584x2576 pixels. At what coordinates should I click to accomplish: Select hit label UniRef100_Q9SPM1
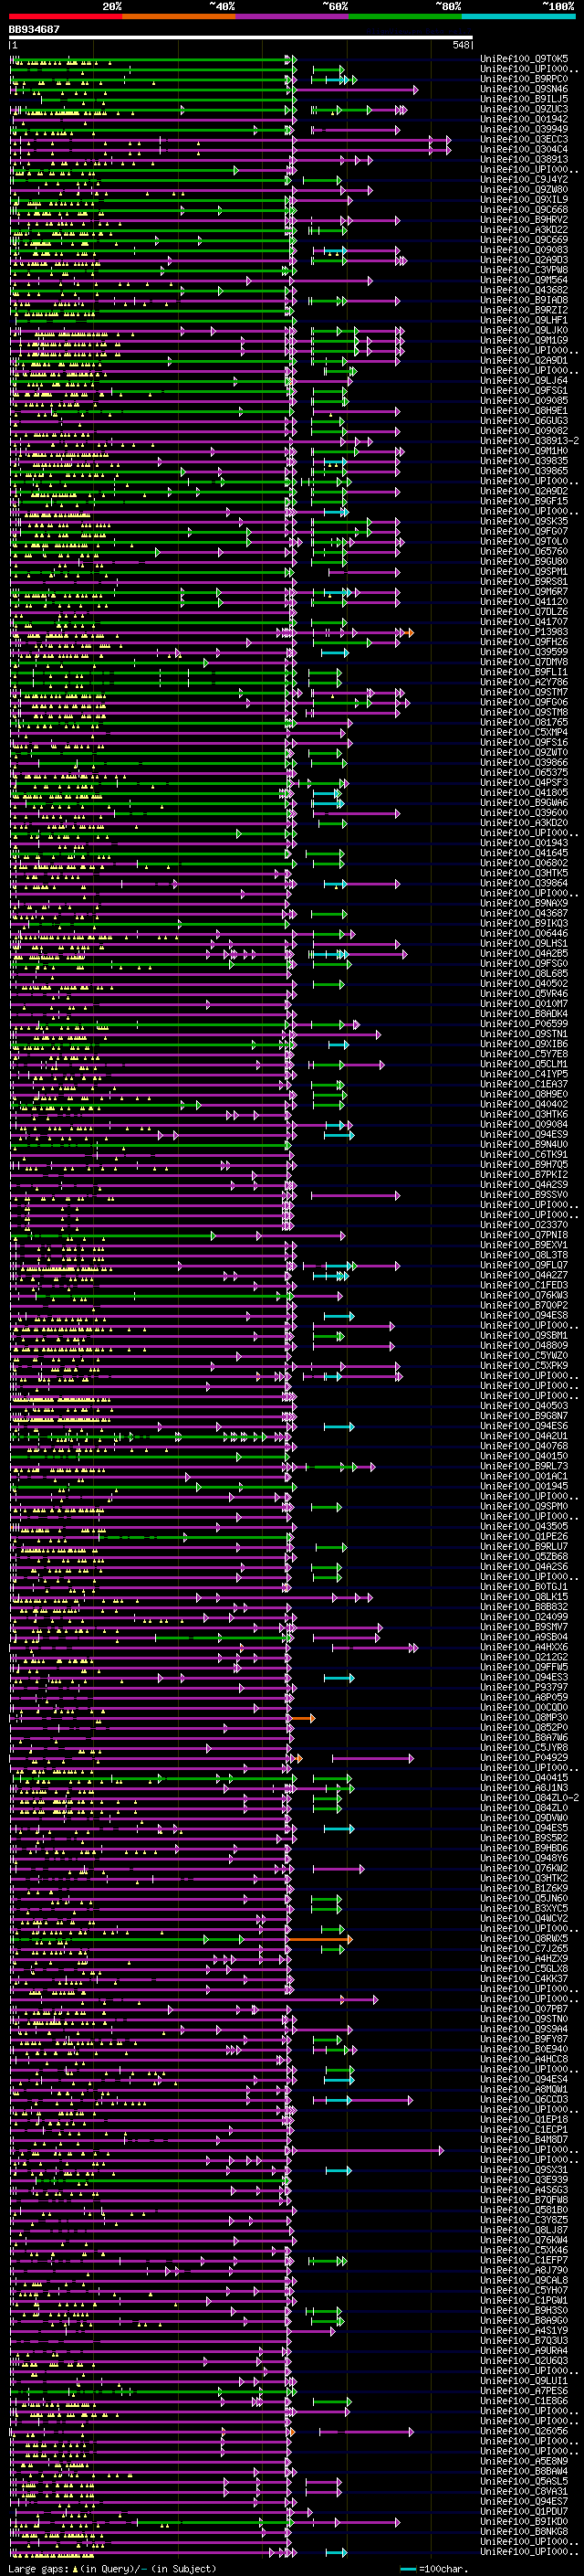point(524,571)
